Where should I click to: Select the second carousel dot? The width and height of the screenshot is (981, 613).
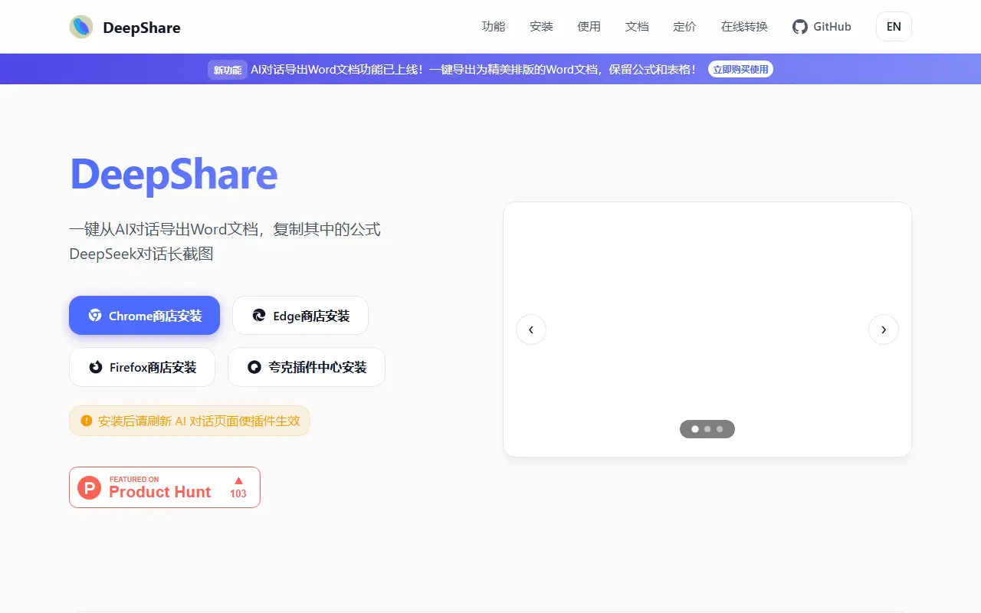pos(707,429)
